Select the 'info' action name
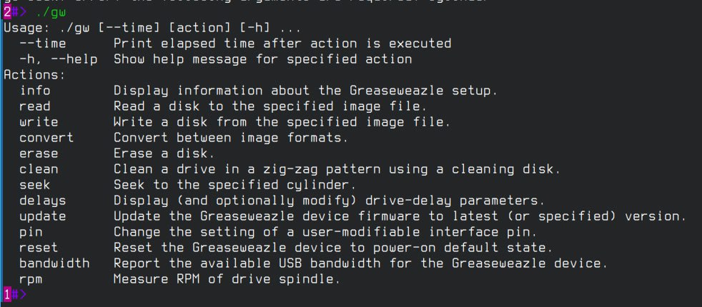 (35, 91)
